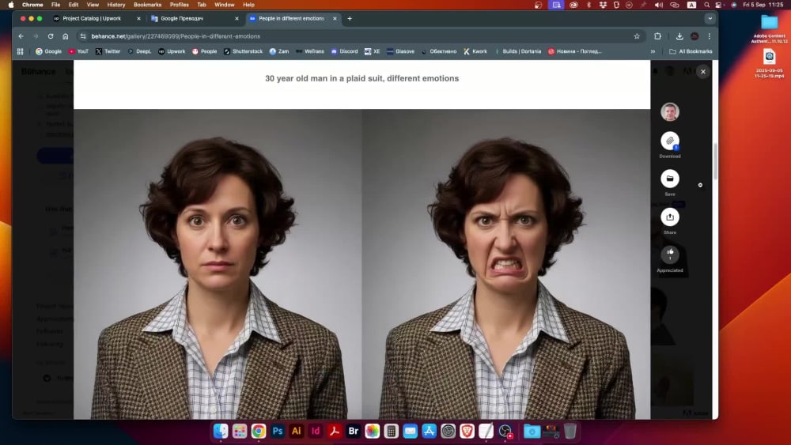Open Acrobat from the dock
This screenshot has height=445, width=791.
[x=334, y=432]
